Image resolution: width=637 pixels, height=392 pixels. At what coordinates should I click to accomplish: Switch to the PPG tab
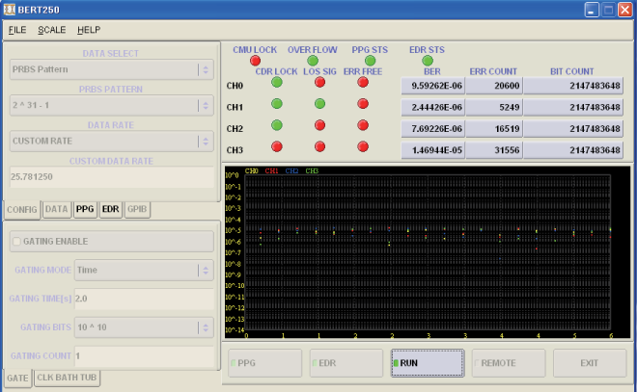click(85, 210)
